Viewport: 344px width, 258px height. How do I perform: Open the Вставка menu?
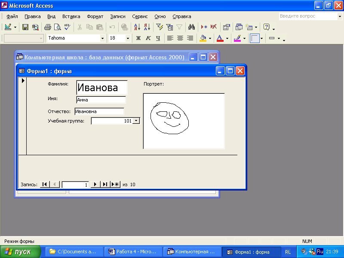(x=71, y=16)
